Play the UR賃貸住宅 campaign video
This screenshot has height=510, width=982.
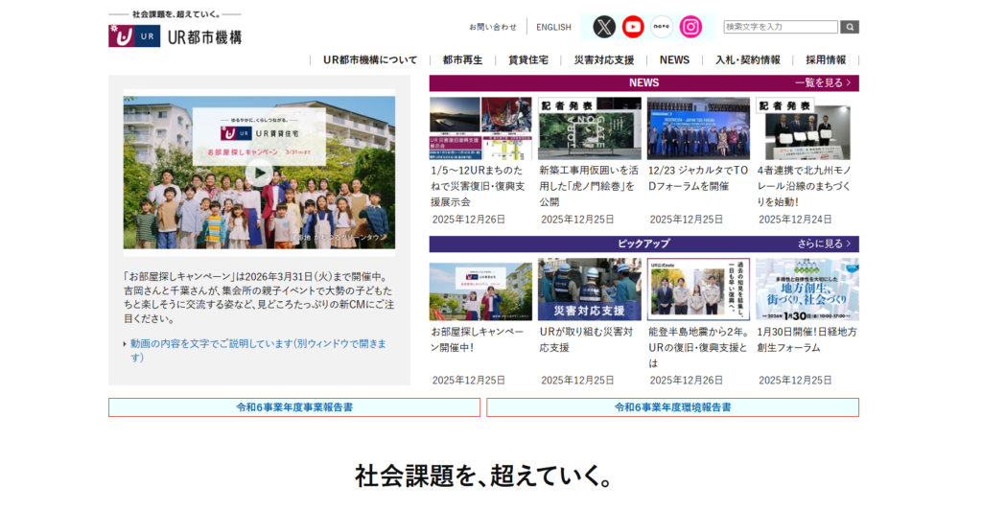pyautogui.click(x=259, y=173)
